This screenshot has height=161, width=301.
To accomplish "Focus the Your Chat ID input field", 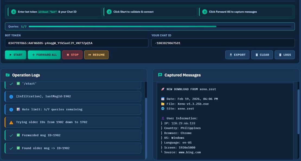I will tap(223, 43).
